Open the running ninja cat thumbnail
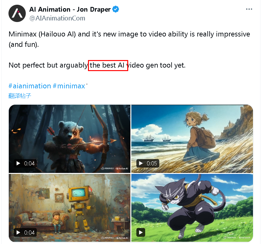The height and width of the screenshot is (244, 263). 192,208
